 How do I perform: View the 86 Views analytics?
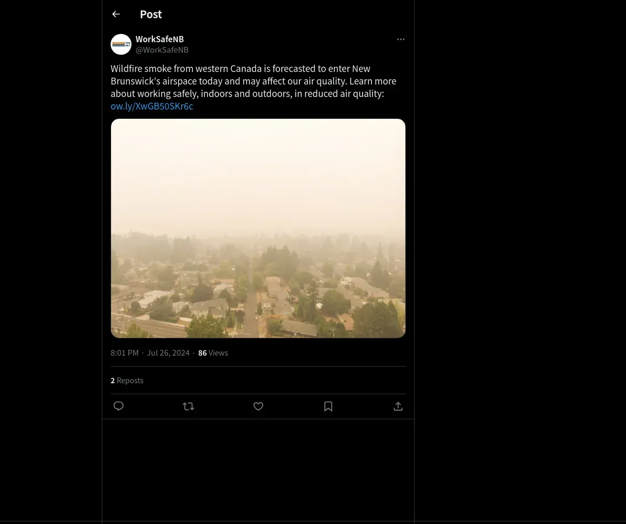coord(213,353)
